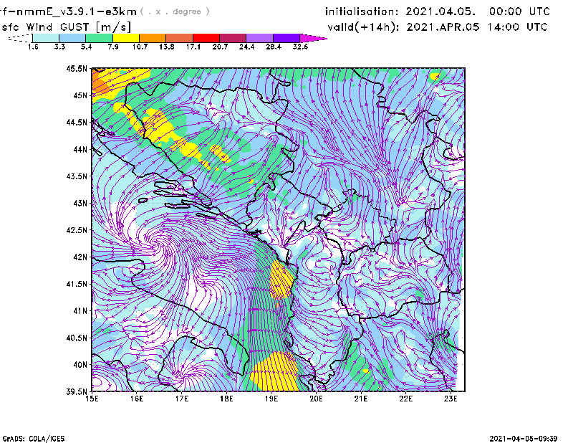Click the yellow 7.9–10.7 legend swatch

coord(126,38)
